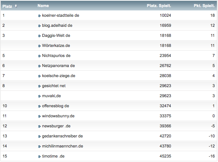Click rank number 15 in Platz column

tap(5, 156)
